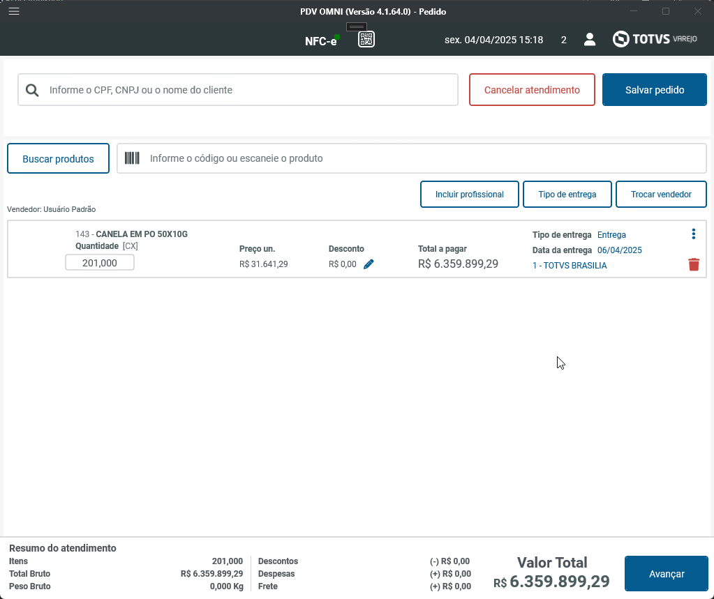Screen dimensions: 714x599
Task: Click the NFC-e status indicator
Action: pyautogui.click(x=321, y=41)
